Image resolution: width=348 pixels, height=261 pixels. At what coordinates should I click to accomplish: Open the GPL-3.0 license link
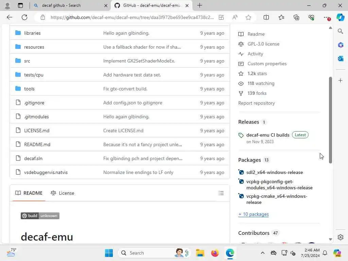pos(263,44)
